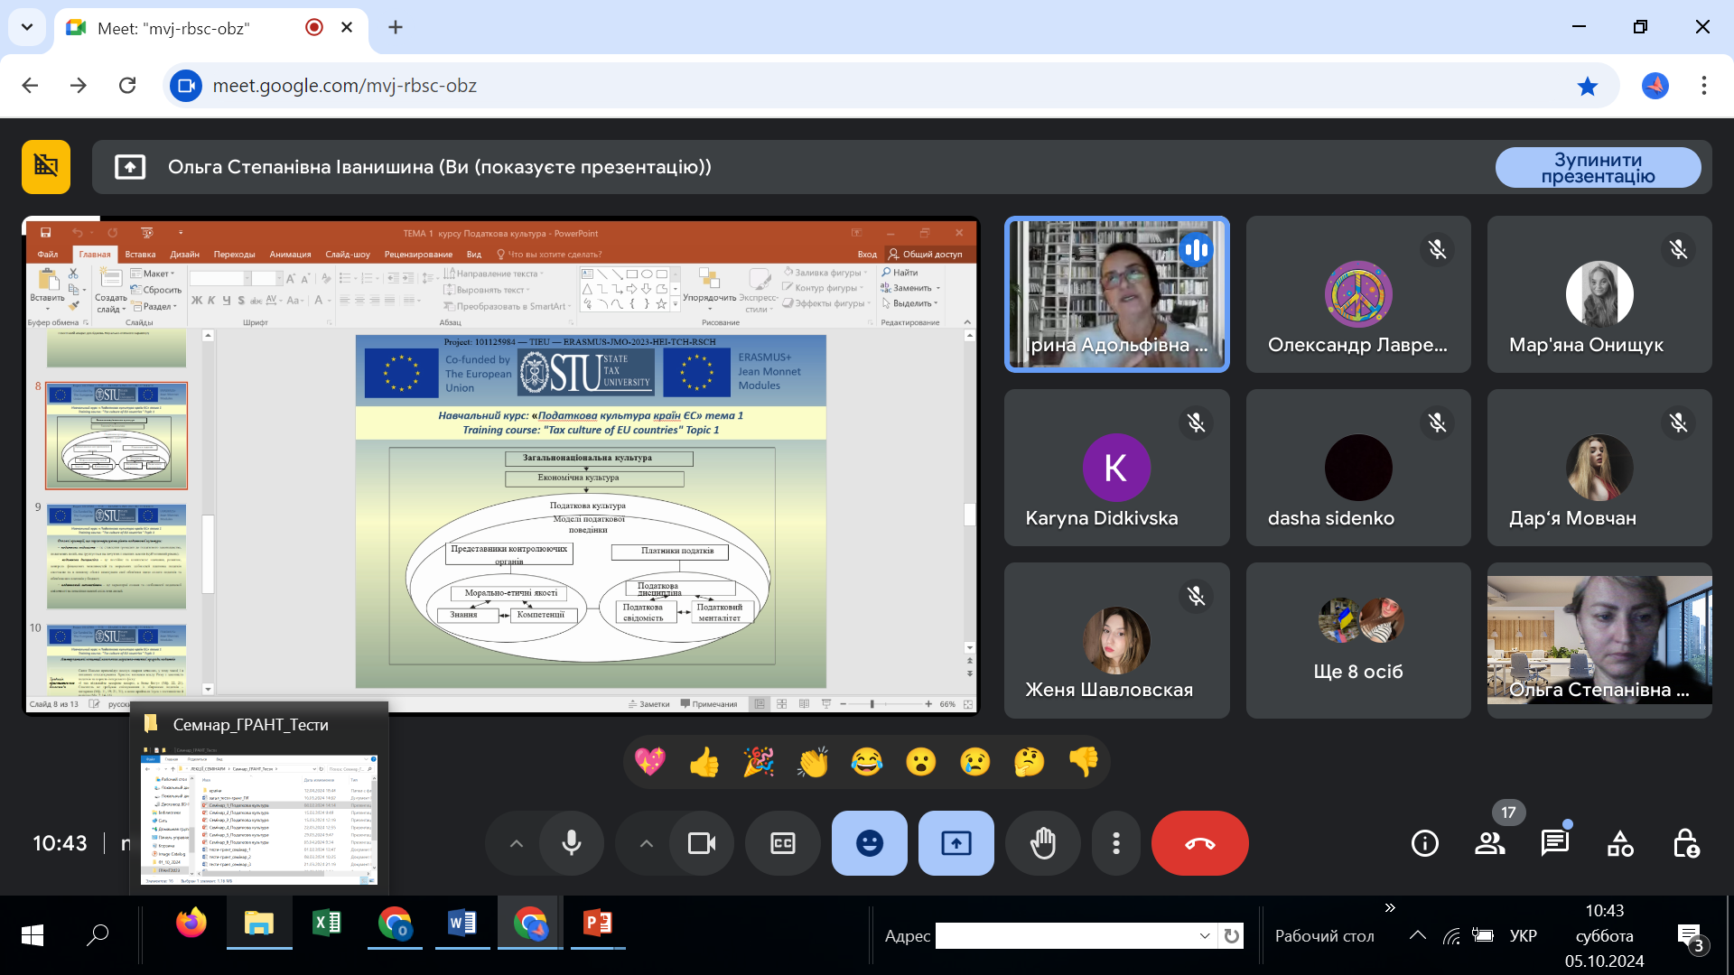Click the Ірина Адольфівна video tile
The height and width of the screenshot is (975, 1734).
[x=1117, y=294]
